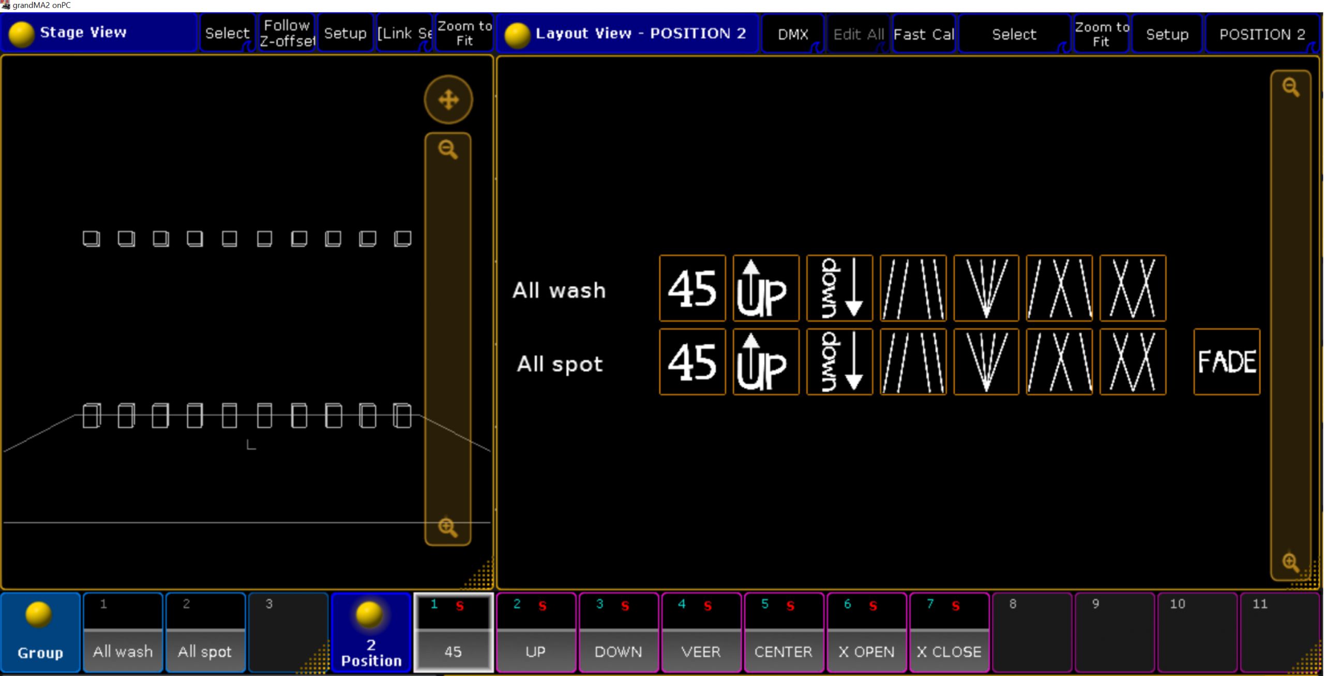
Task: Open the Link Selected dropdown in Stage View
Action: point(404,33)
